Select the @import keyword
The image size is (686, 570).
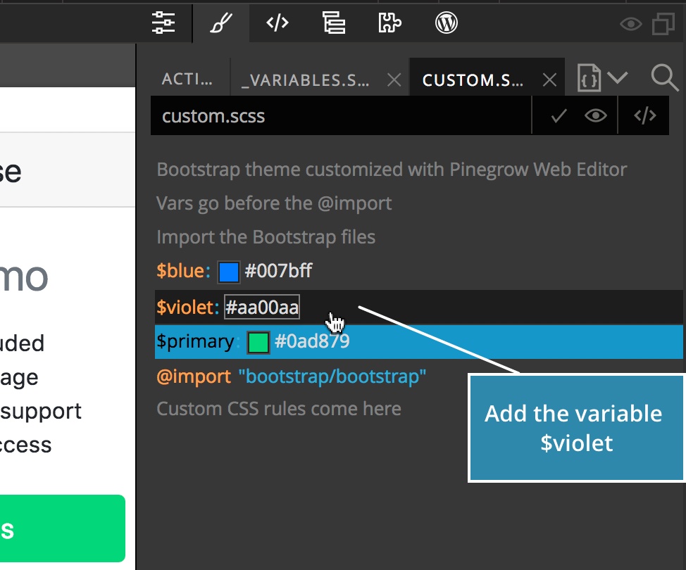click(194, 376)
